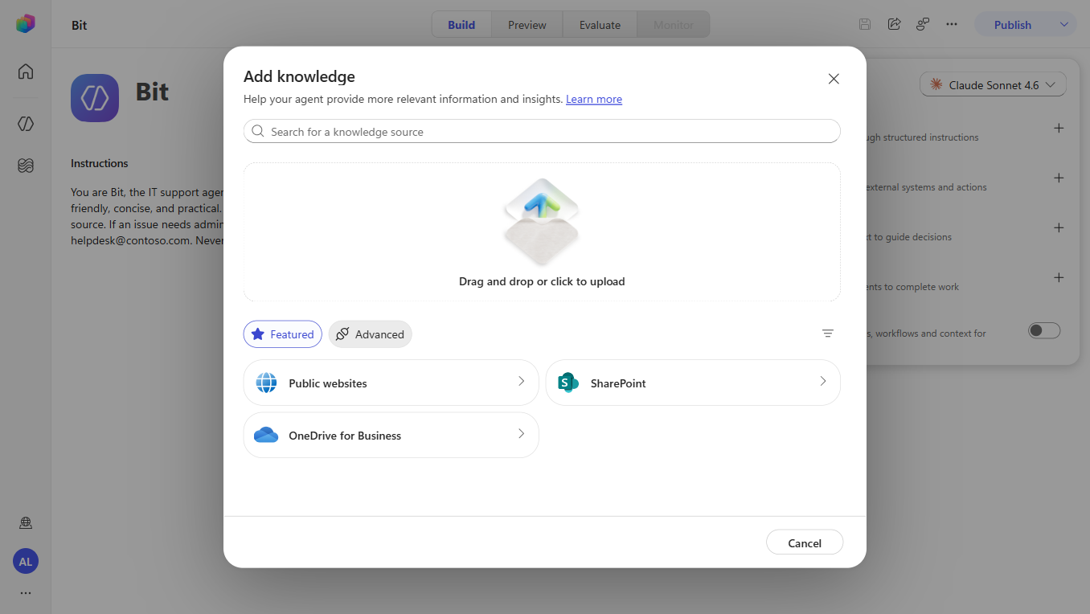Click the Publish button
1090x614 pixels.
tap(1013, 25)
